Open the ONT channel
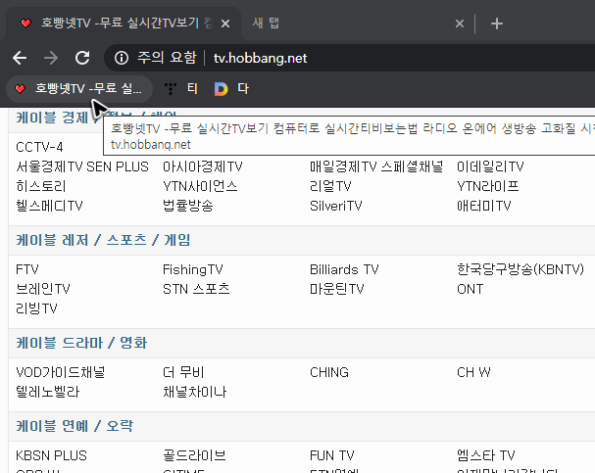Screen dimensions: 595x473 coord(471,289)
